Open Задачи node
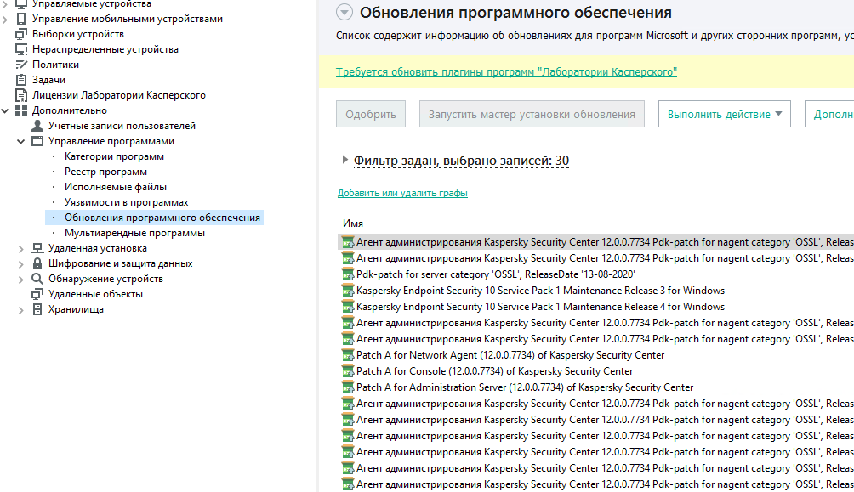 pyautogui.click(x=48, y=80)
